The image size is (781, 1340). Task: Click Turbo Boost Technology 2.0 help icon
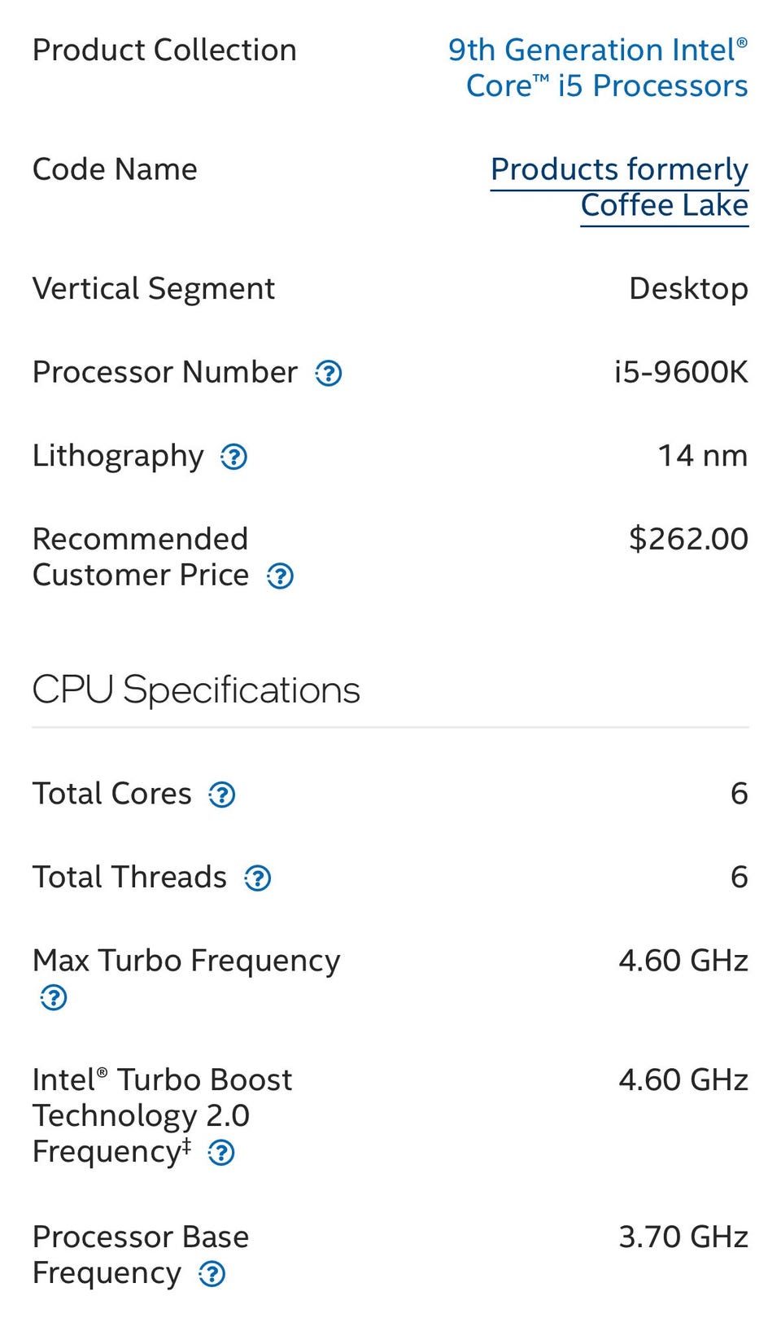(x=221, y=1153)
